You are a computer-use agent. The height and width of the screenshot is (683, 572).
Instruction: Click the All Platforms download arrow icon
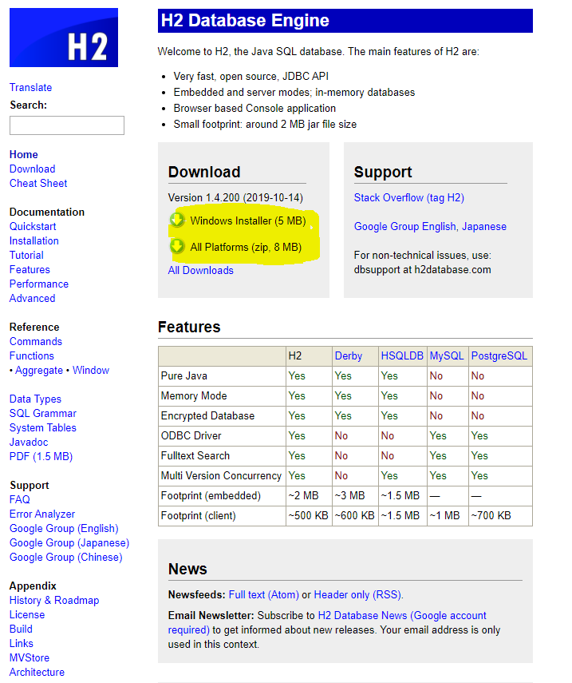point(177,247)
